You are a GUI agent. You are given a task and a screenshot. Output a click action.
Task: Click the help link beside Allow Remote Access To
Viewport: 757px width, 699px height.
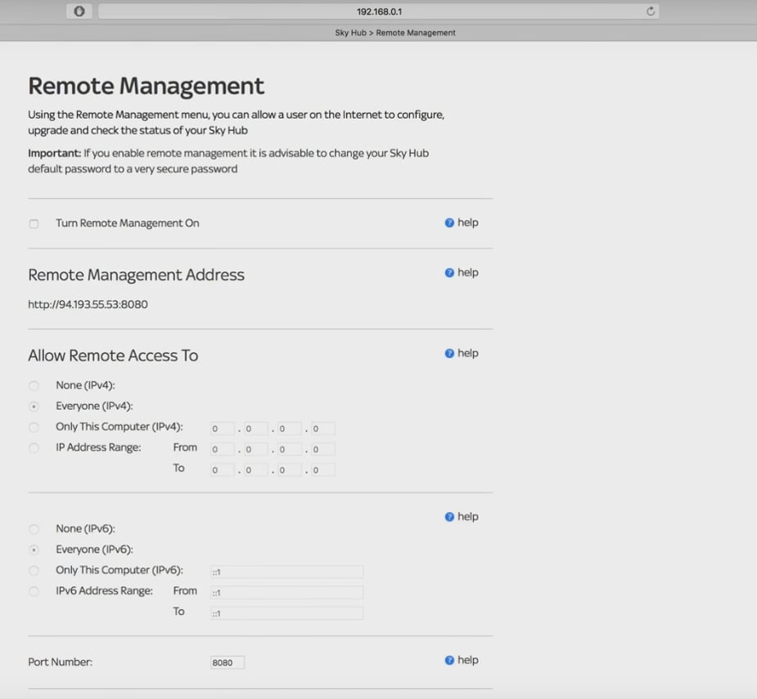tap(468, 353)
